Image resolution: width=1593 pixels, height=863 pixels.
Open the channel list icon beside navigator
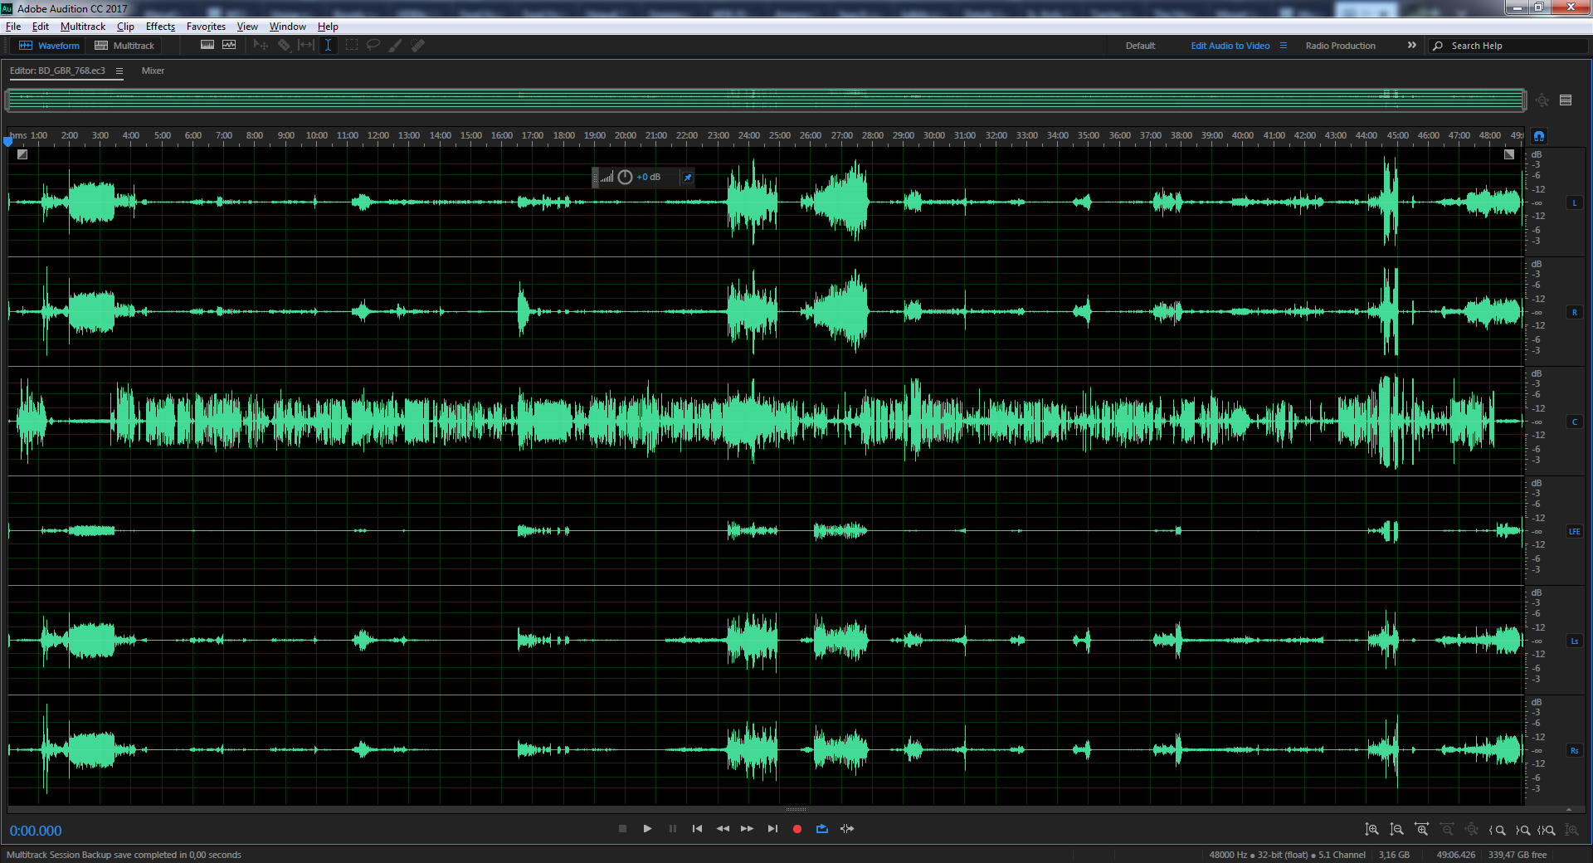[1566, 100]
